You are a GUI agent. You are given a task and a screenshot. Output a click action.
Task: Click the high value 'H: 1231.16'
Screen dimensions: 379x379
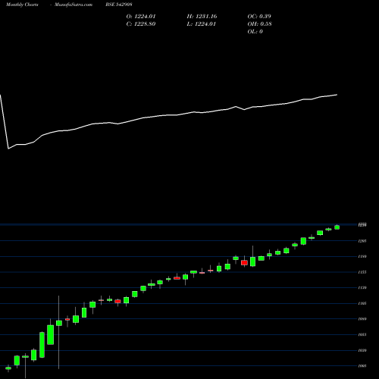(x=202, y=17)
